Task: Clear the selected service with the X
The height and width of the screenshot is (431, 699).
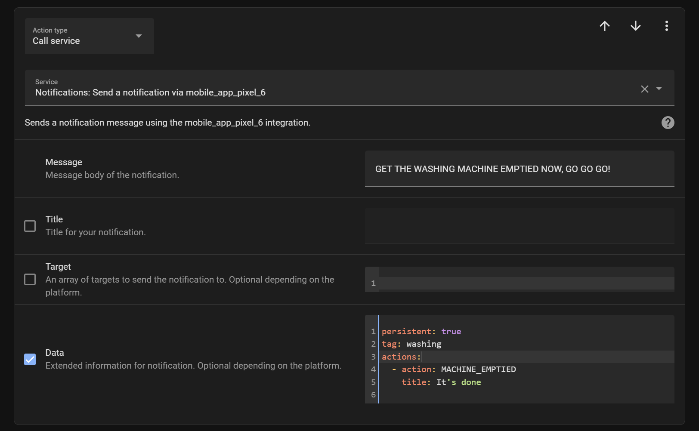Action: pyautogui.click(x=644, y=89)
